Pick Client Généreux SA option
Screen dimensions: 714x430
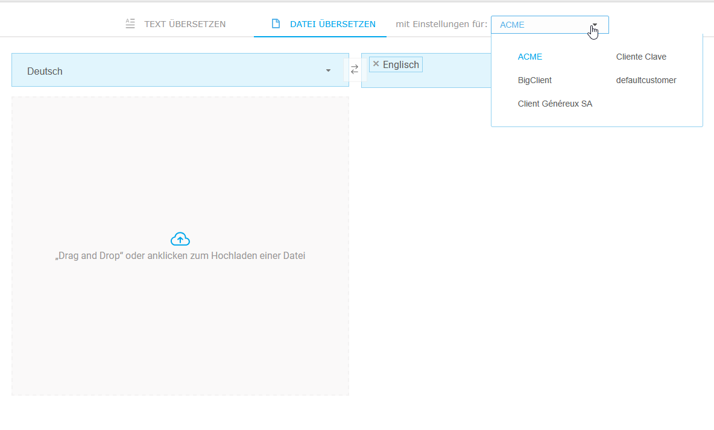pos(555,104)
